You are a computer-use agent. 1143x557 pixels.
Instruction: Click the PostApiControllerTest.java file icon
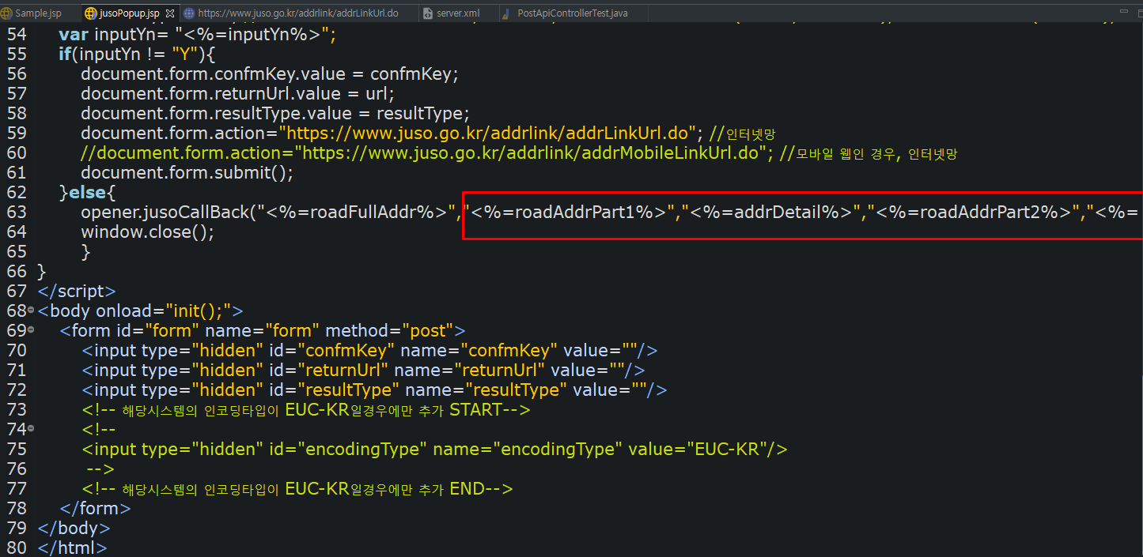(506, 13)
